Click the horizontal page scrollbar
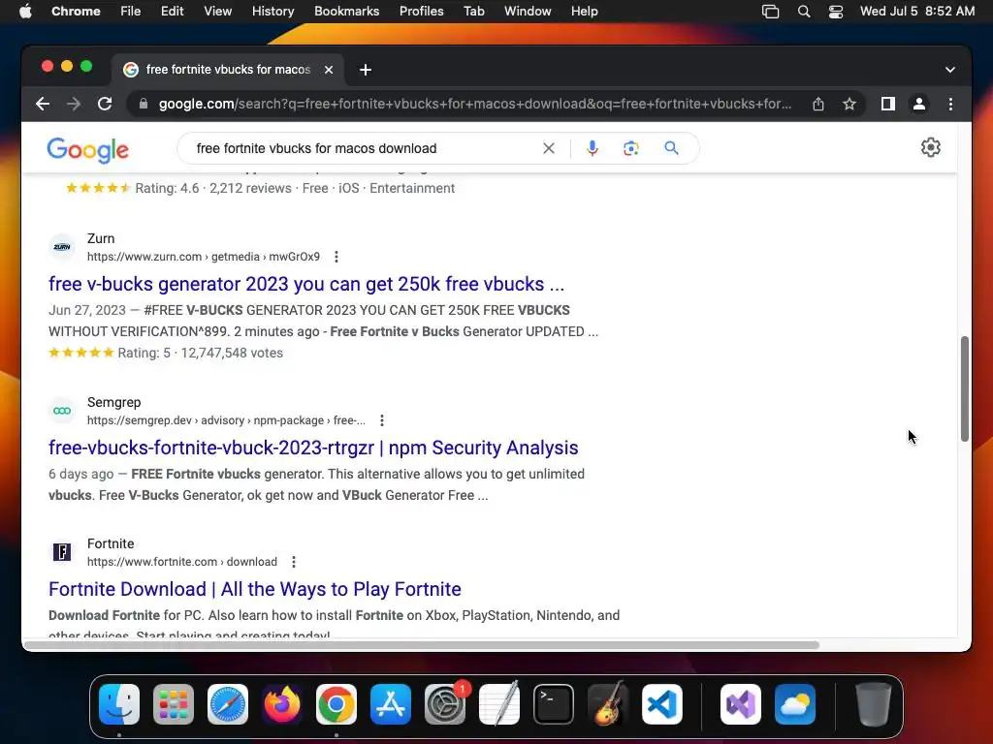 pos(422,645)
